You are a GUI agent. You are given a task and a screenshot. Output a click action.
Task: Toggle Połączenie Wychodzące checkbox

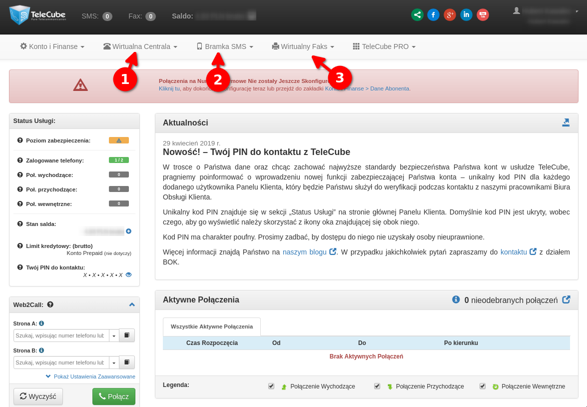(271, 386)
